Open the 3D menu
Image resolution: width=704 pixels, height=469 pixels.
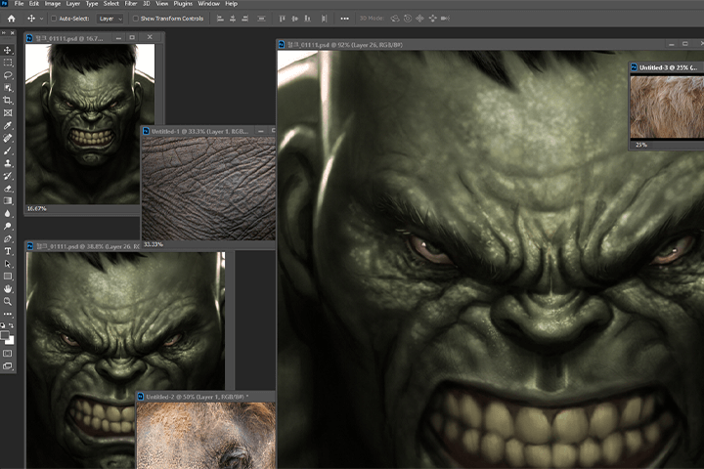coord(147,4)
